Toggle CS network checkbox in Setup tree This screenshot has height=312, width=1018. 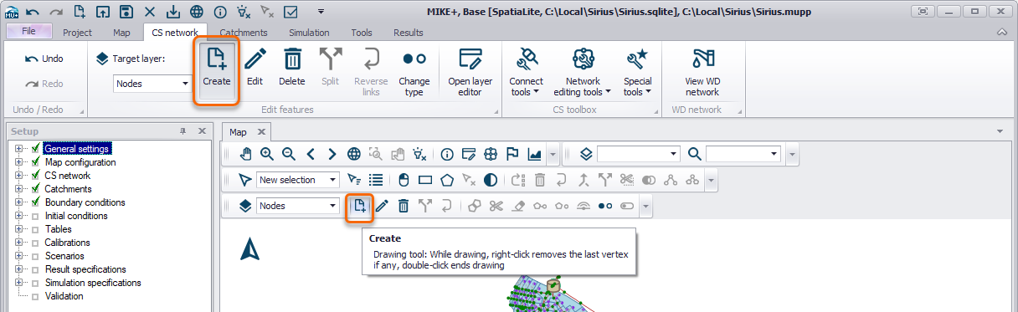point(35,176)
